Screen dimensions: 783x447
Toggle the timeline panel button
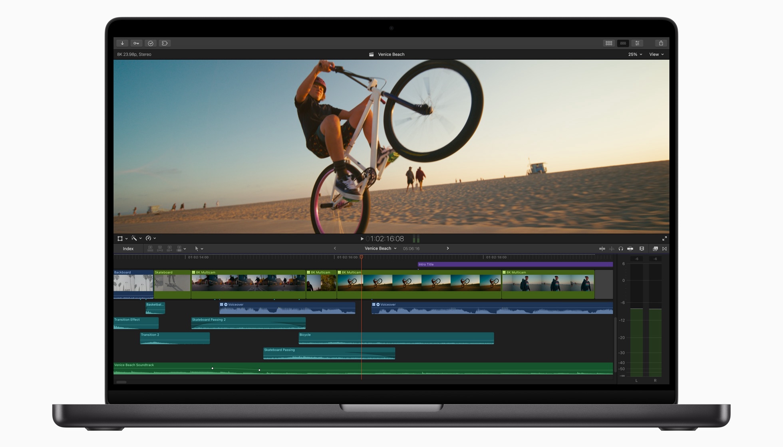623,43
